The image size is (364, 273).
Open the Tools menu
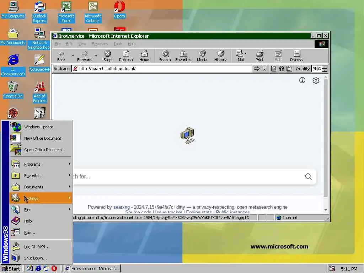point(118,44)
